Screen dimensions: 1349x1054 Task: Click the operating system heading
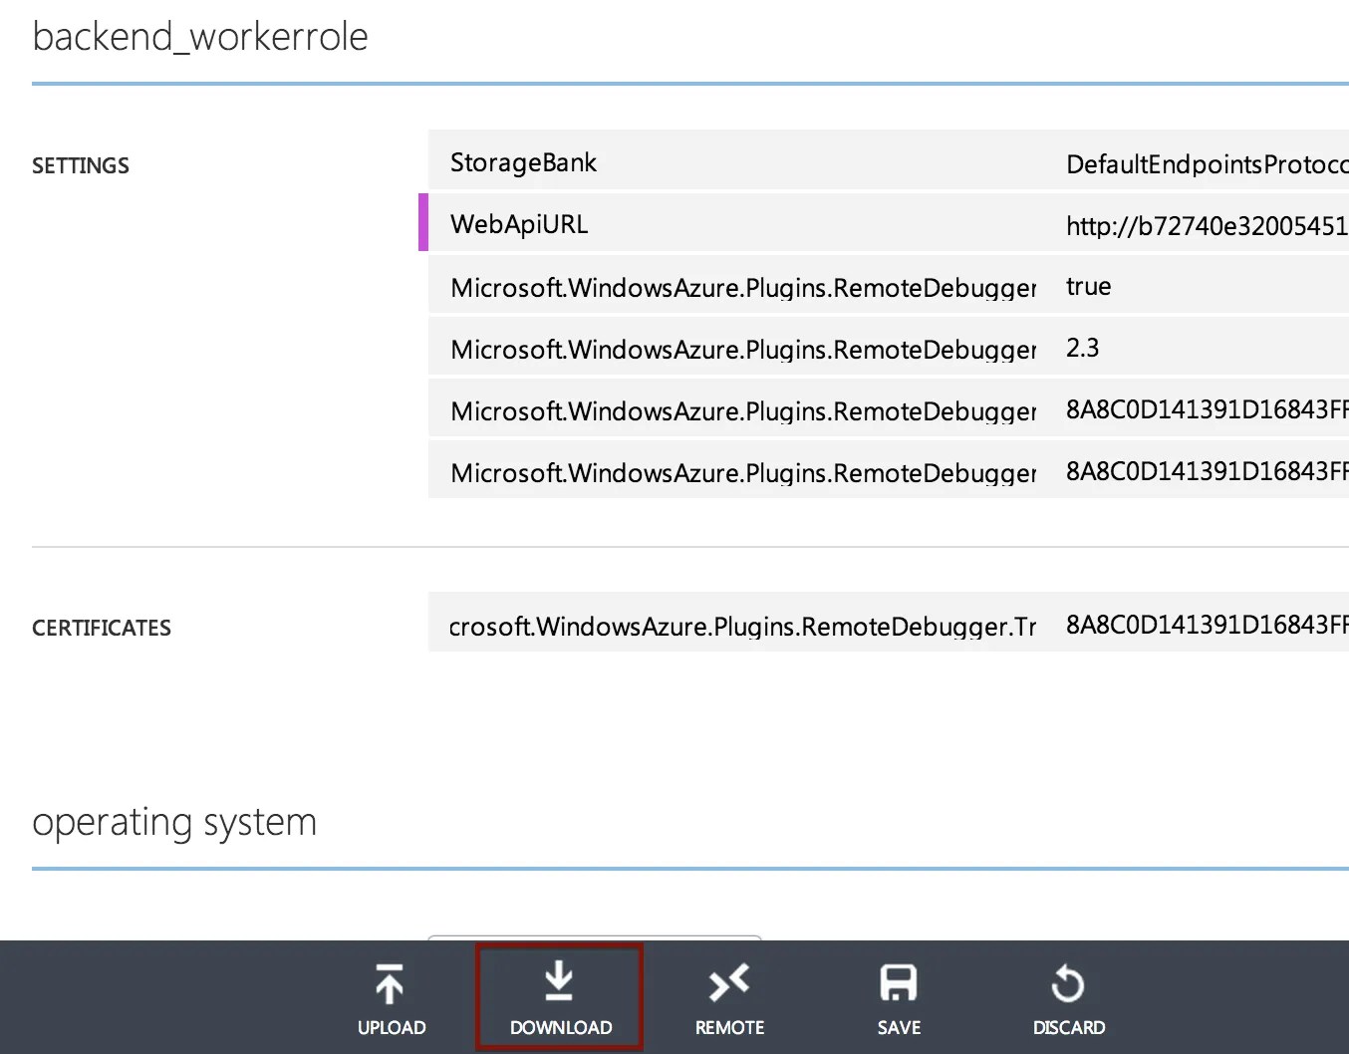pyautogui.click(x=174, y=822)
